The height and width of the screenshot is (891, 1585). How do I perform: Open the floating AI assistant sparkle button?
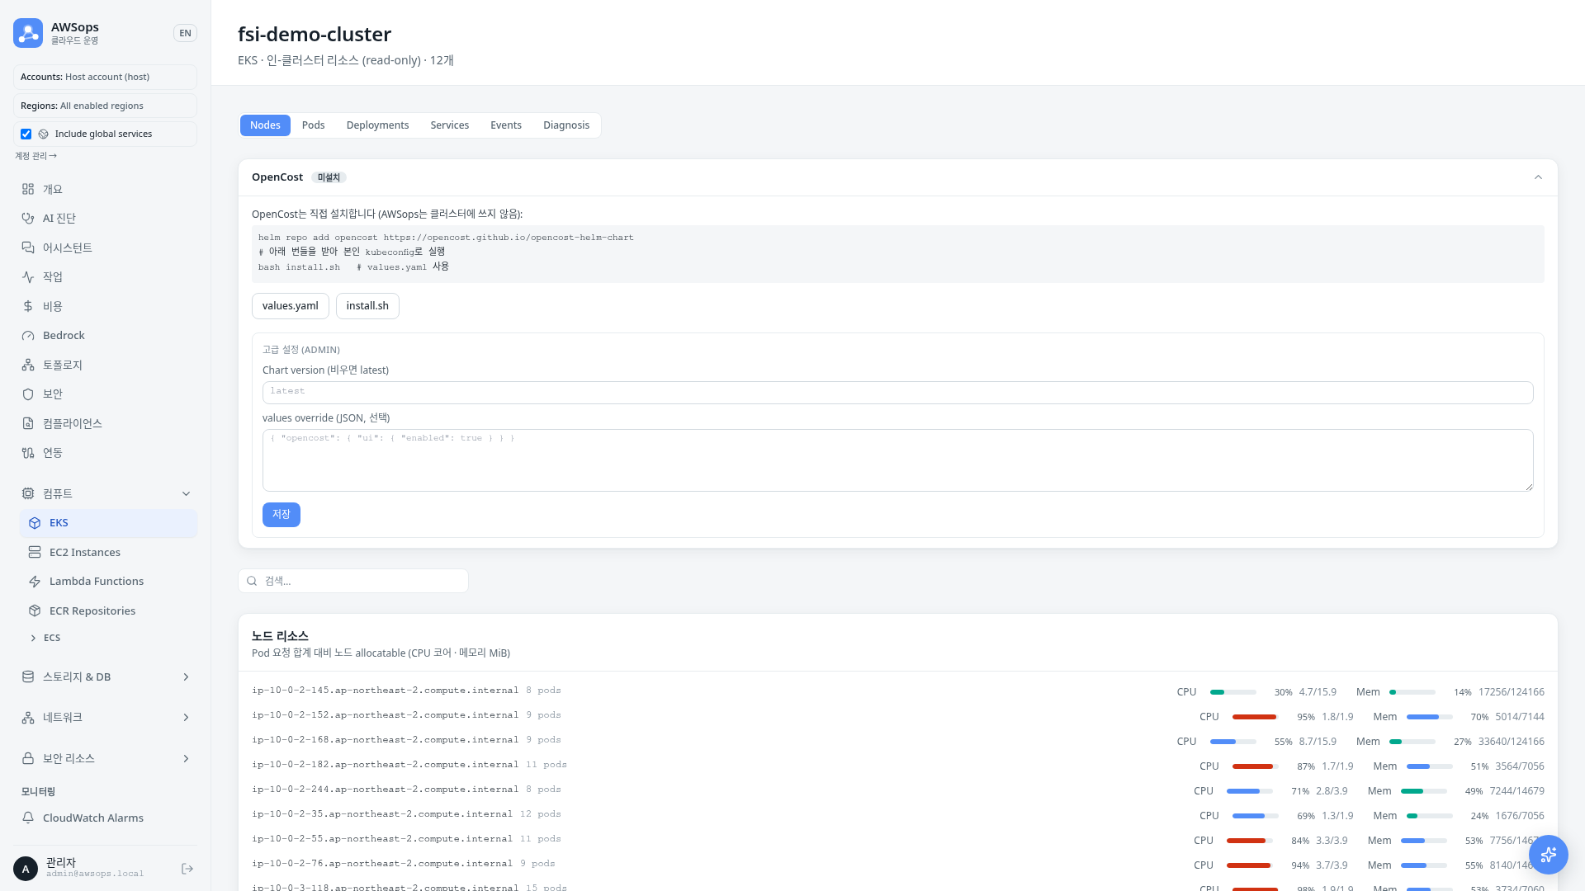[x=1548, y=854]
